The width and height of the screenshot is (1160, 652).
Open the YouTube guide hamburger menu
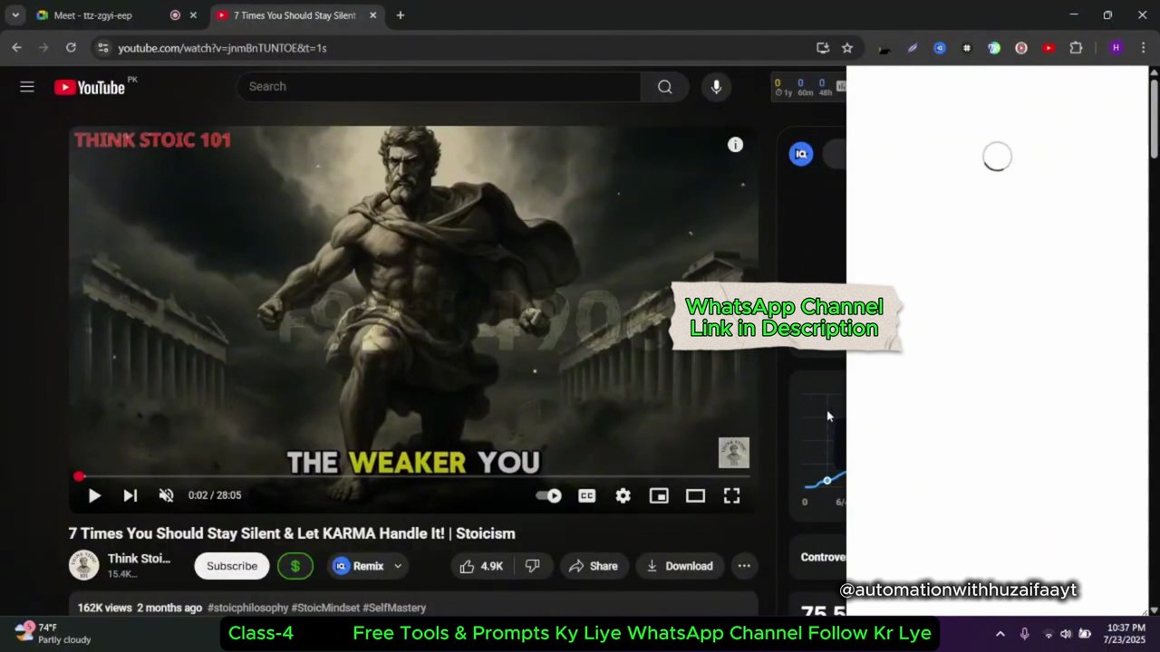[x=27, y=87]
